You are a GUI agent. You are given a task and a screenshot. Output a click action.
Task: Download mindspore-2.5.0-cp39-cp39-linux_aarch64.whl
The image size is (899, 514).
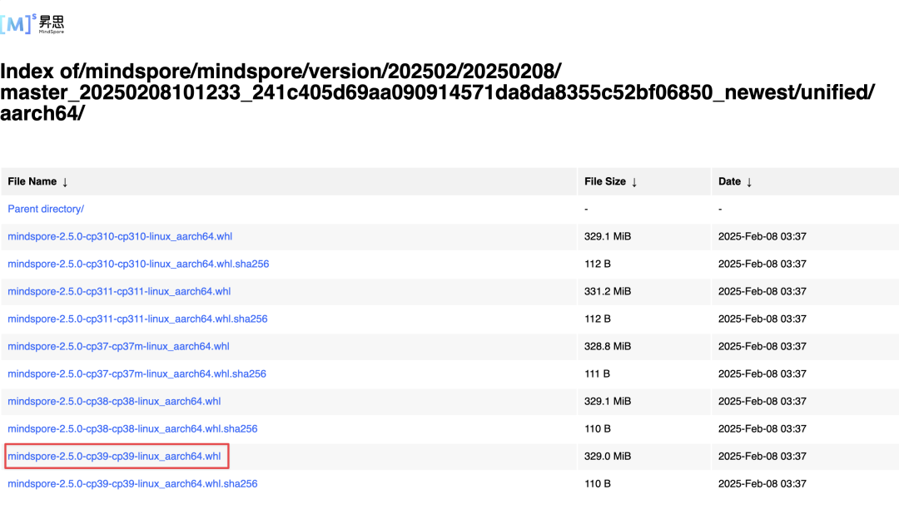click(x=114, y=457)
